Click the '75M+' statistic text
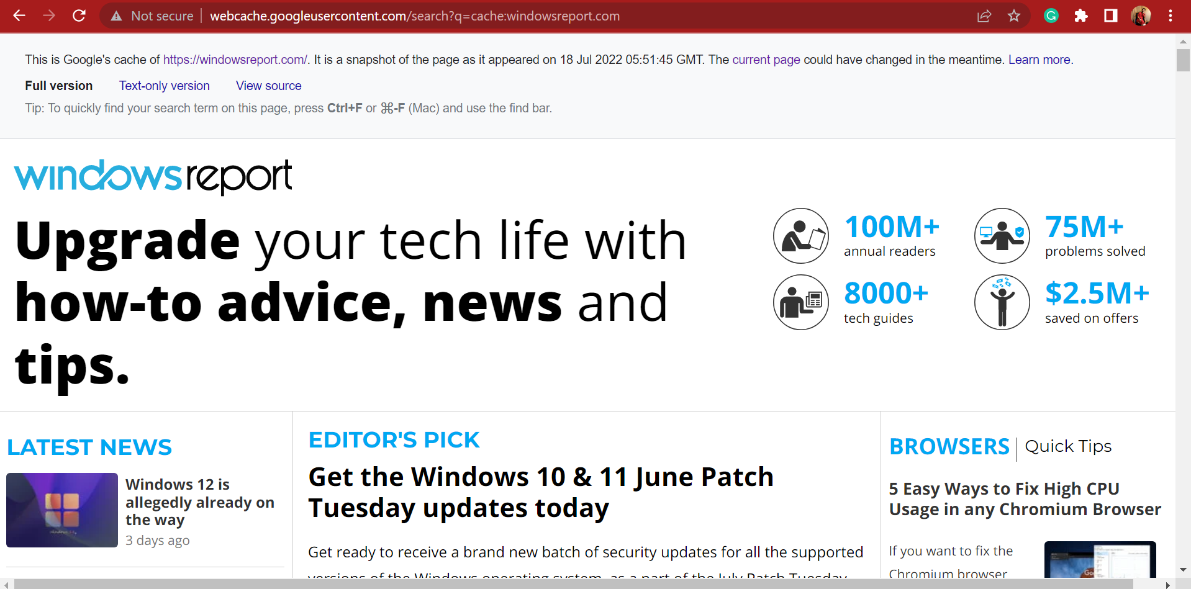 1084,227
